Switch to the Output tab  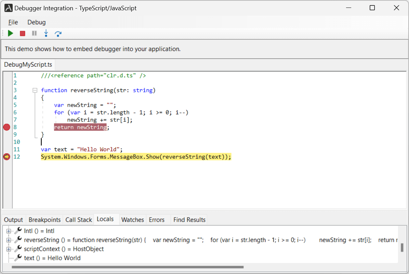coord(14,220)
